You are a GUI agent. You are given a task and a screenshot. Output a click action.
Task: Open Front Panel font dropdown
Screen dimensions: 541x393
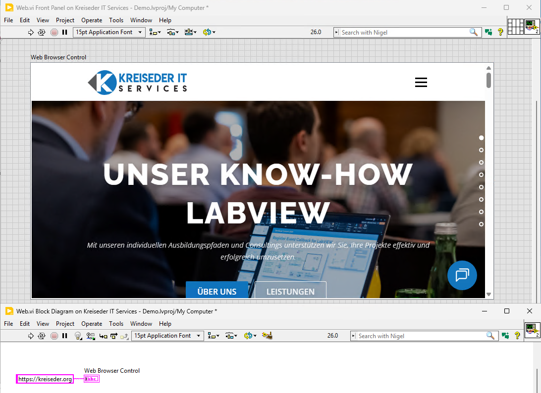tap(109, 32)
